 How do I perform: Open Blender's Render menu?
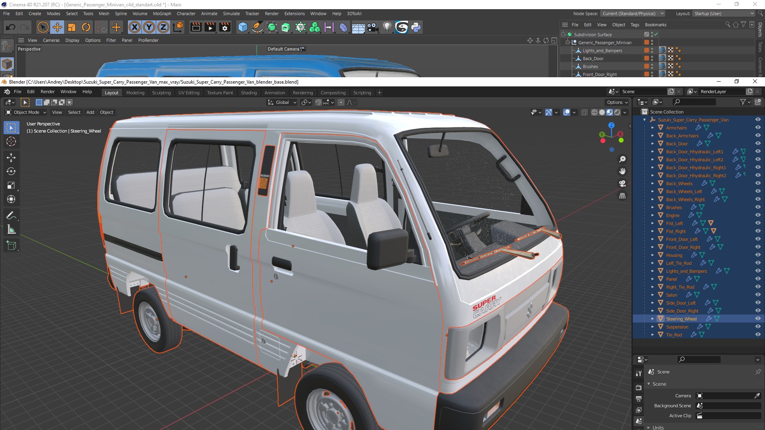click(47, 92)
